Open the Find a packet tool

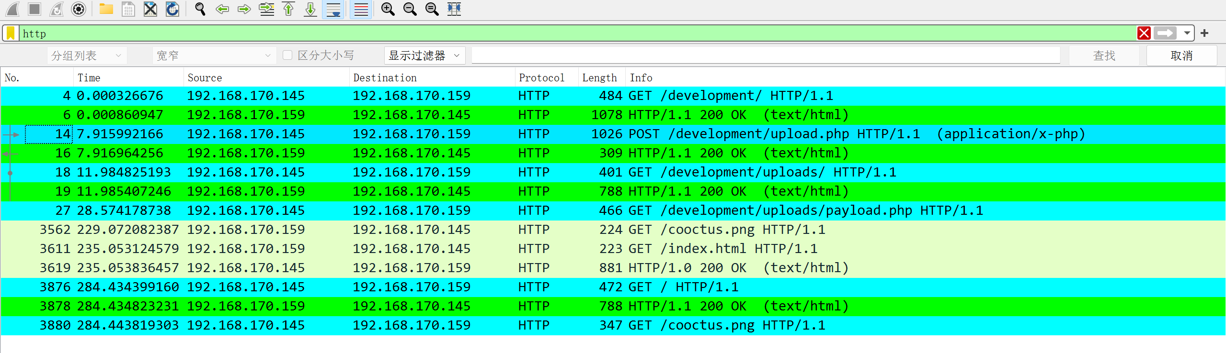[200, 9]
